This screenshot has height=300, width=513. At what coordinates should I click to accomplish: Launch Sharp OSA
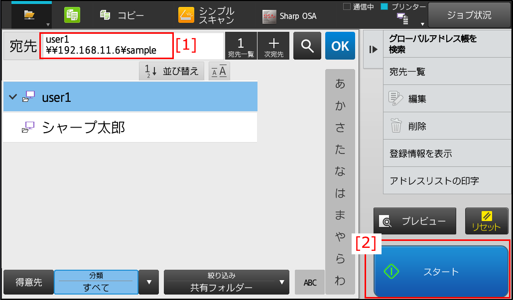(289, 16)
